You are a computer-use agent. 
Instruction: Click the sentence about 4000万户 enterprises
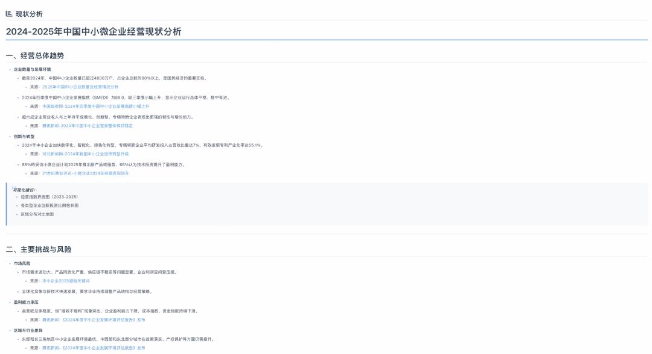pyautogui.click(x=114, y=78)
